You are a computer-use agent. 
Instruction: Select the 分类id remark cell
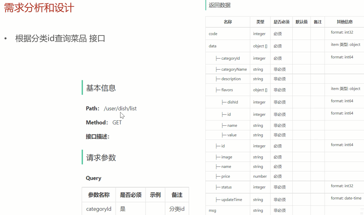(x=177, y=209)
